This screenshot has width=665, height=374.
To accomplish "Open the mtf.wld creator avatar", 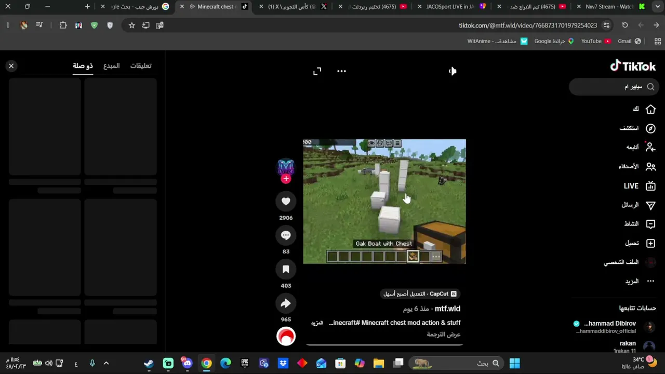I will (x=286, y=167).
